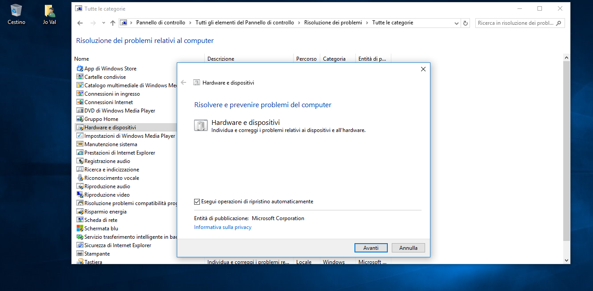Click the Windows category cell of Tastiera
The height and width of the screenshot is (291, 593).
pyautogui.click(x=334, y=262)
